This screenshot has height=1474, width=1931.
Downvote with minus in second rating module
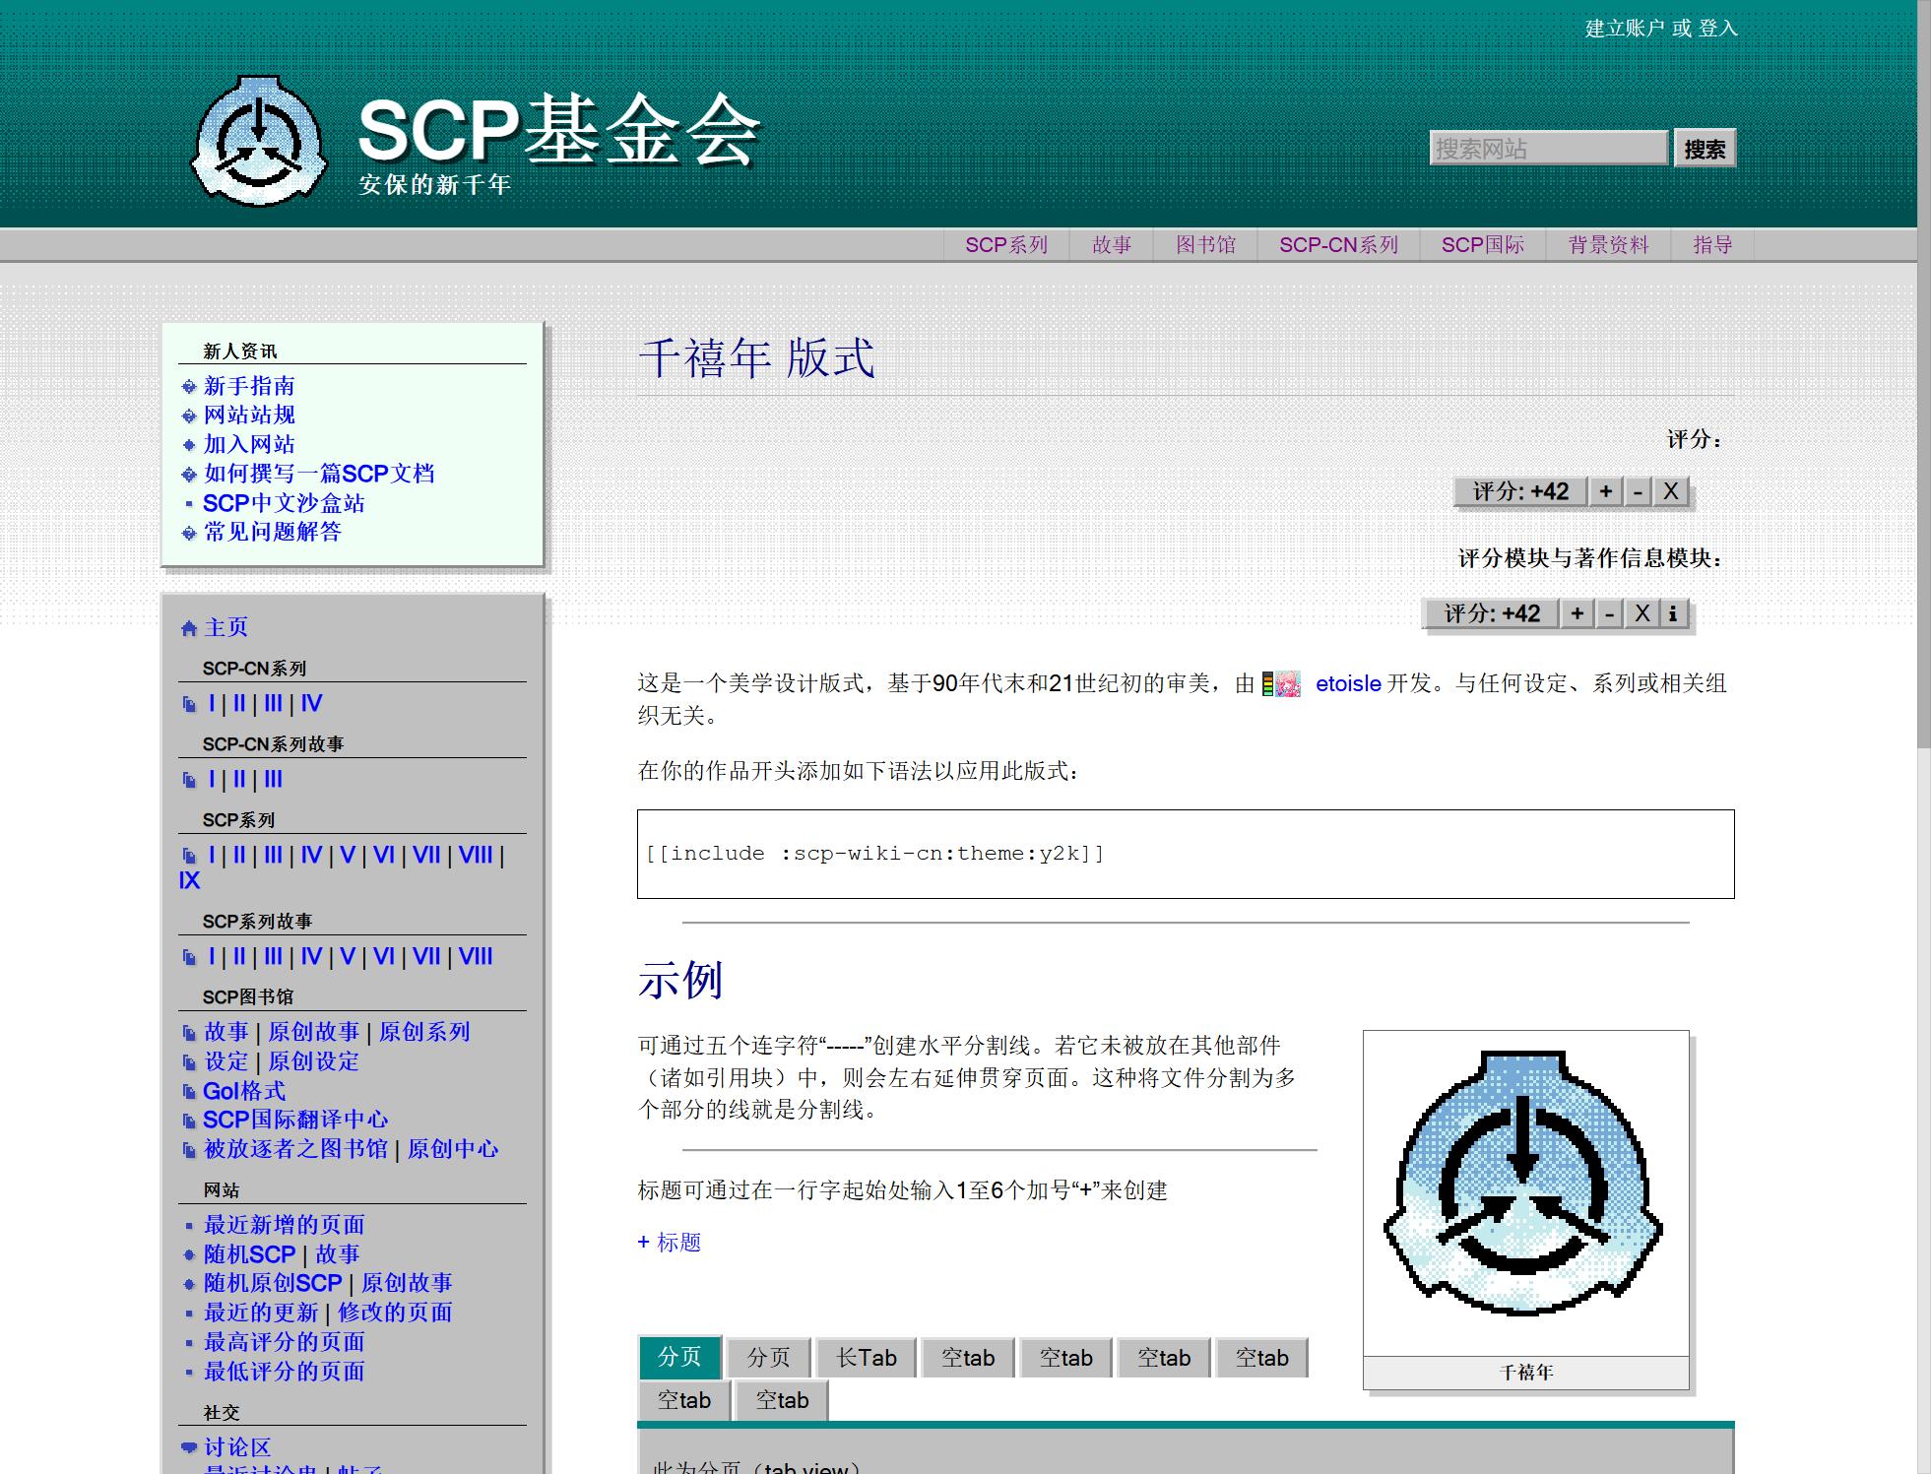tap(1609, 613)
